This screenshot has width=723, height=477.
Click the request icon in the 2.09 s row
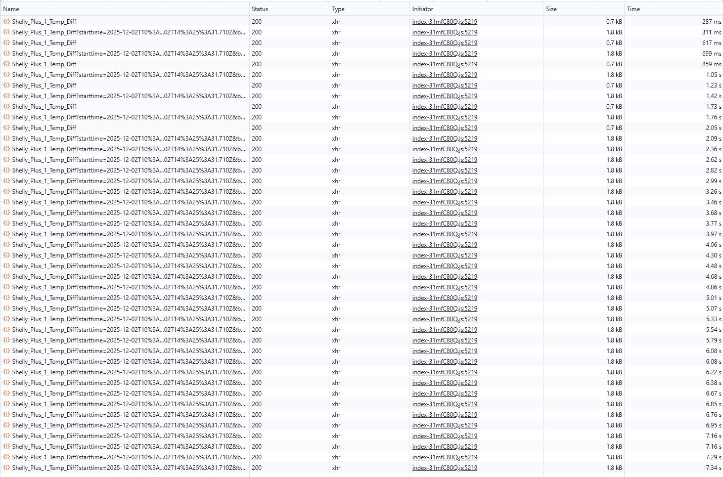coord(7,139)
